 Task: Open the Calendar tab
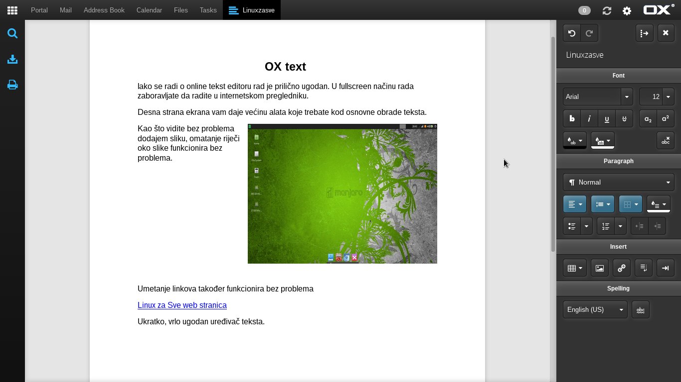[x=149, y=10]
